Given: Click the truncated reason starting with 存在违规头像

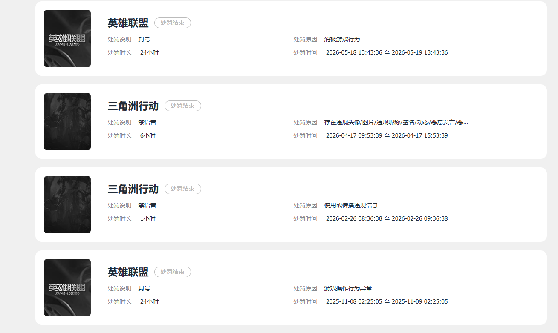Looking at the screenshot, I should tap(396, 123).
